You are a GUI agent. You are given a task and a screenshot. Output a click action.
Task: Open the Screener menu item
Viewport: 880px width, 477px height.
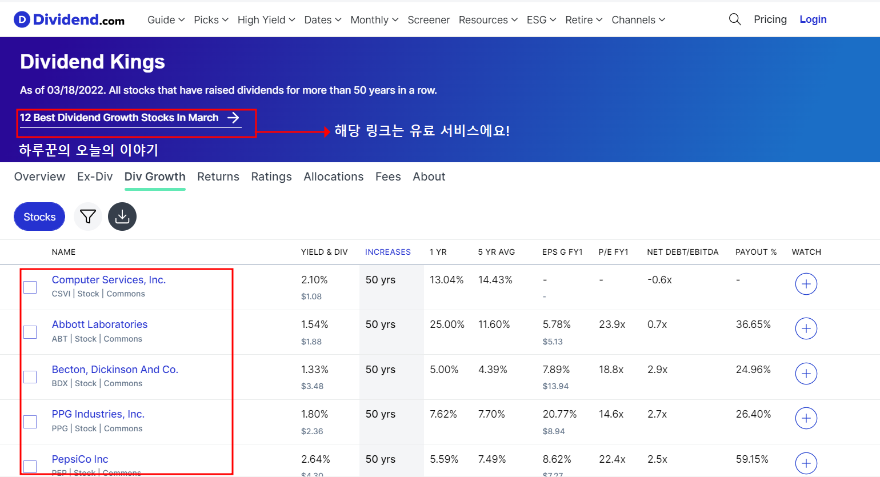coord(429,20)
